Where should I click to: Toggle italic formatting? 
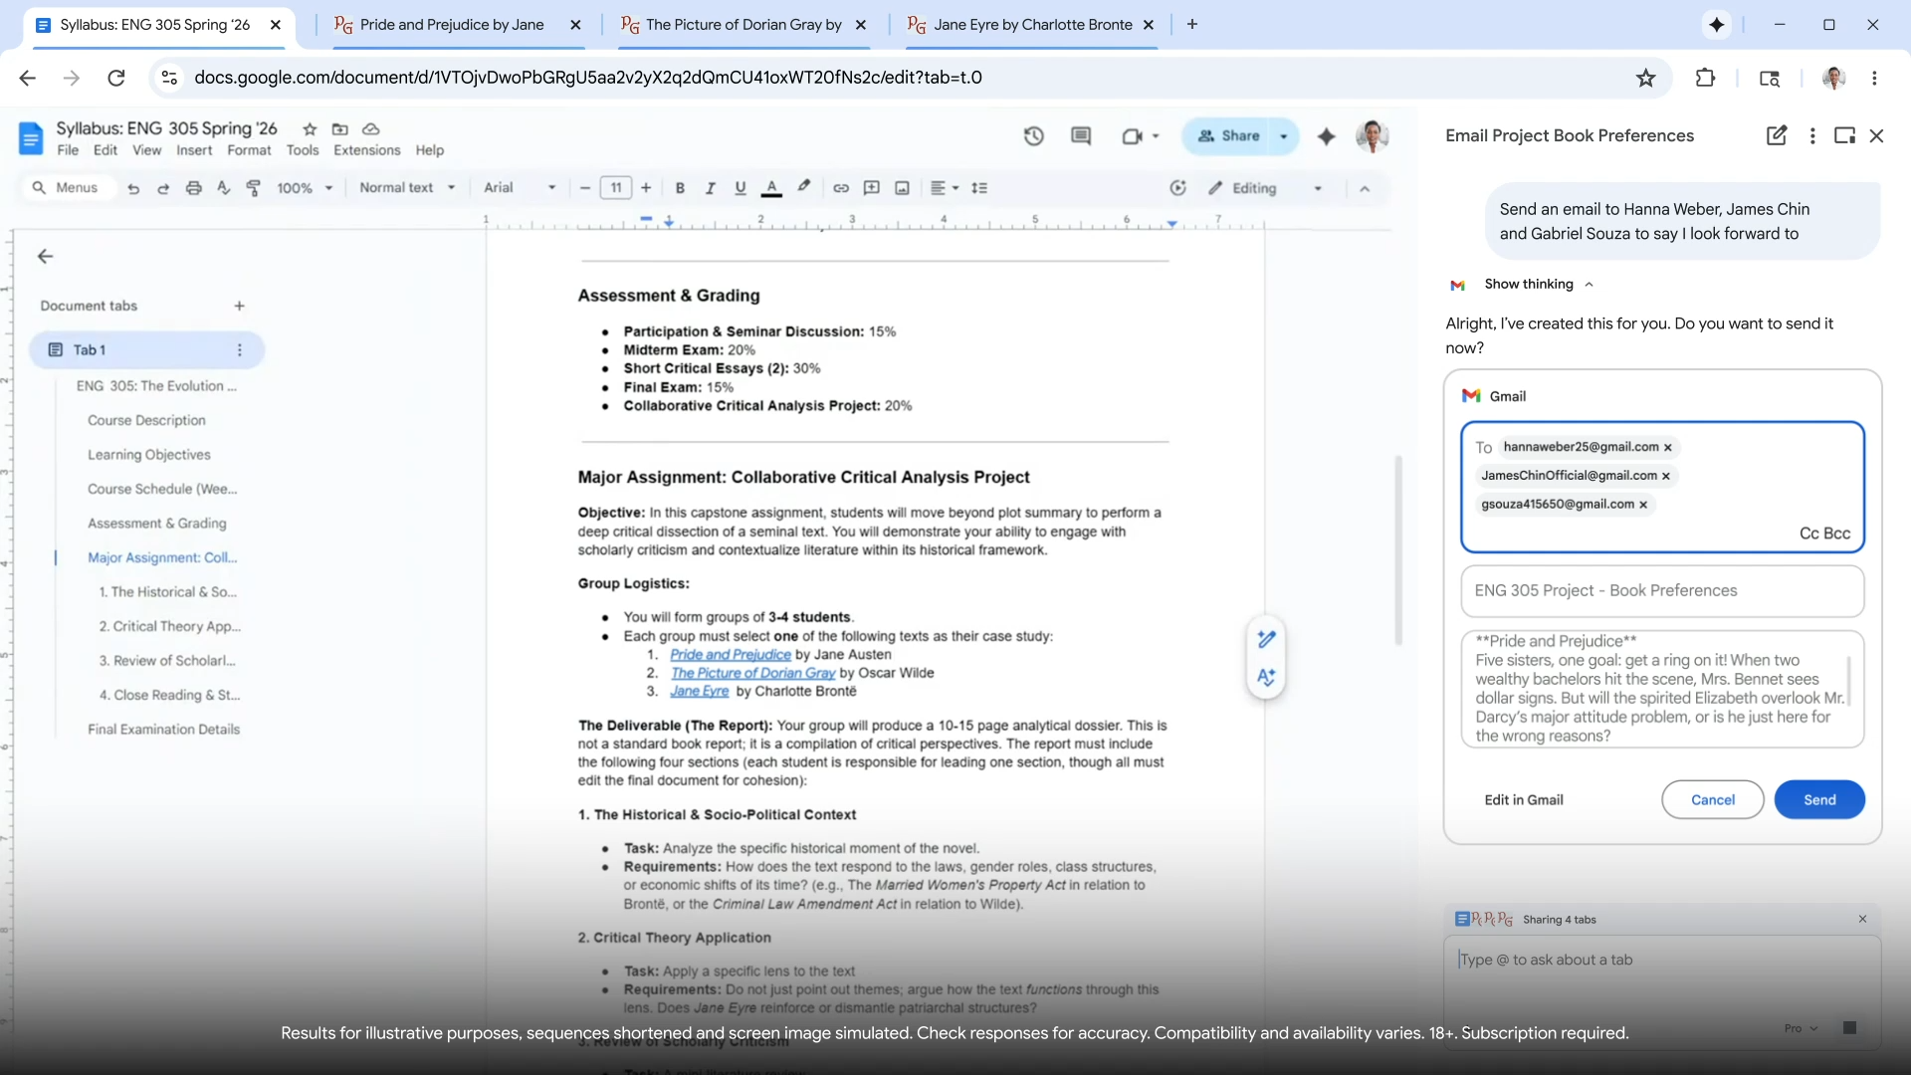(710, 187)
